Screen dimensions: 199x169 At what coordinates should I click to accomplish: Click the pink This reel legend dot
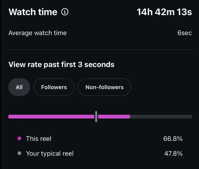tap(19, 139)
